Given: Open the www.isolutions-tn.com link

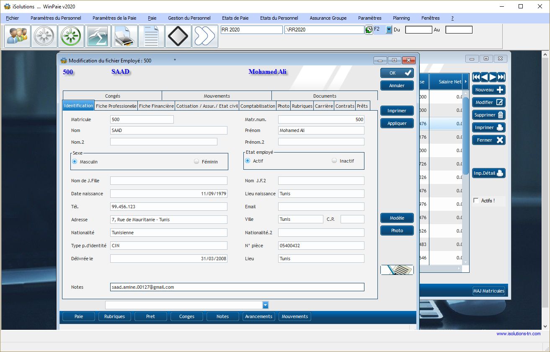Looking at the screenshot, I should (x=518, y=334).
